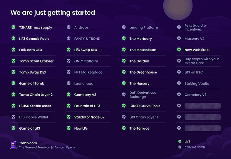This screenshot has height=159, width=231.
Task: Click the first blurred hidden item bar
Action: click(x=203, y=106)
